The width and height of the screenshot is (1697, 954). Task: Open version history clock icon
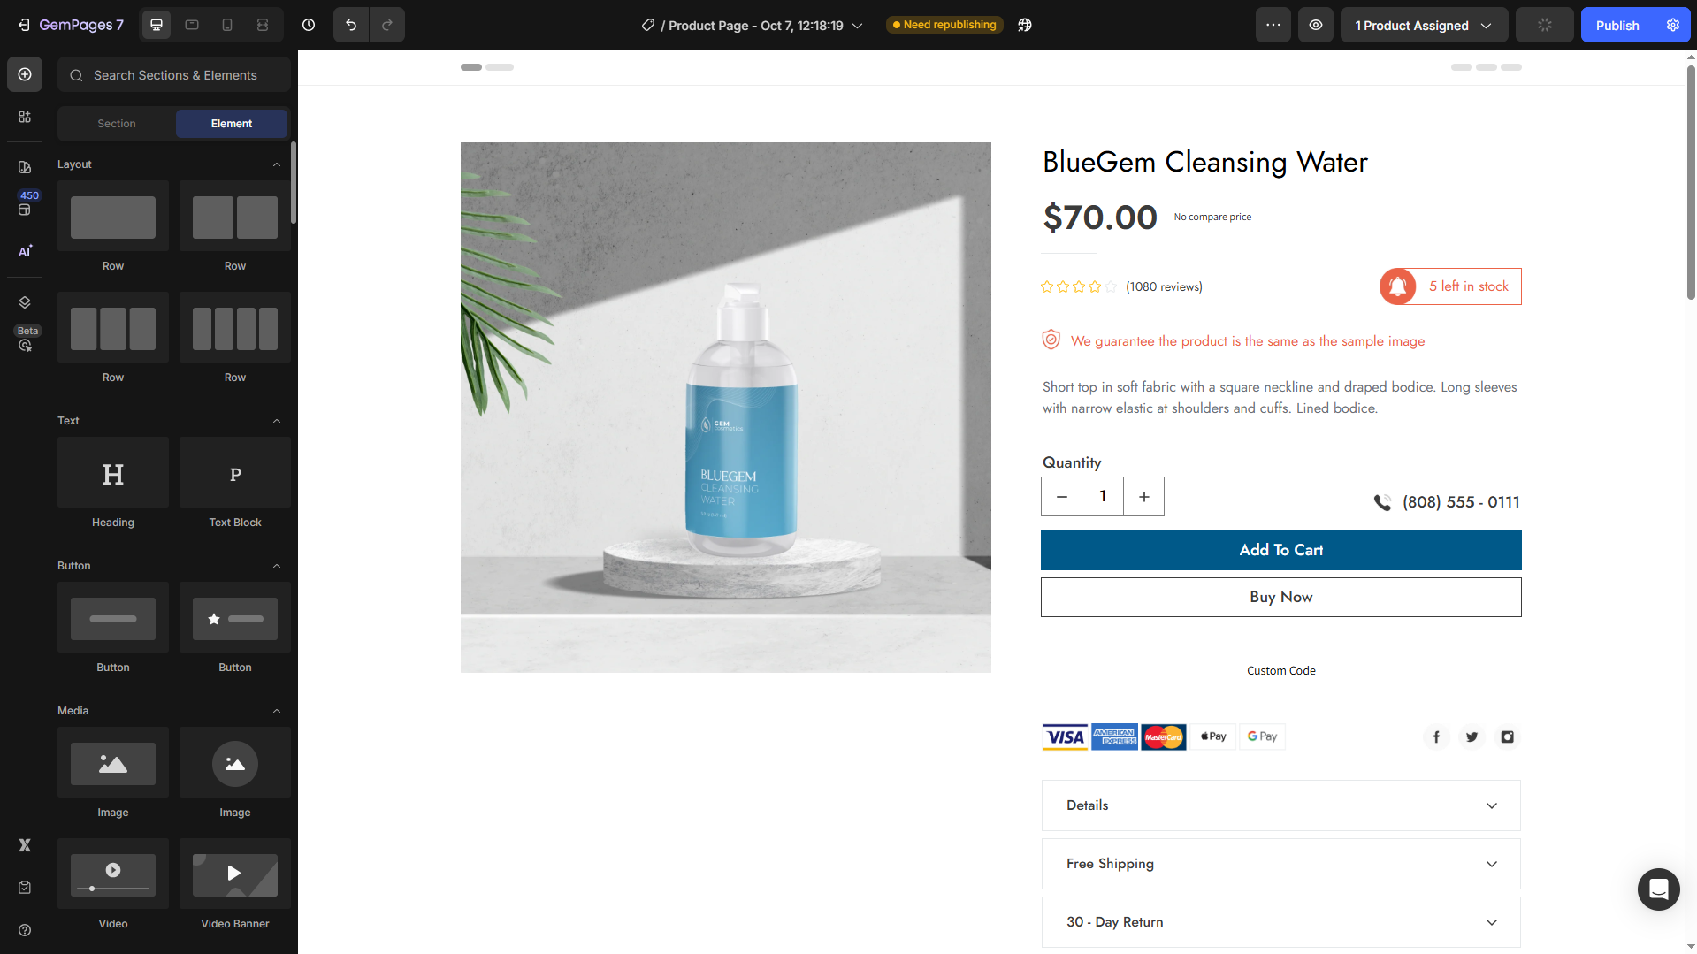point(309,25)
